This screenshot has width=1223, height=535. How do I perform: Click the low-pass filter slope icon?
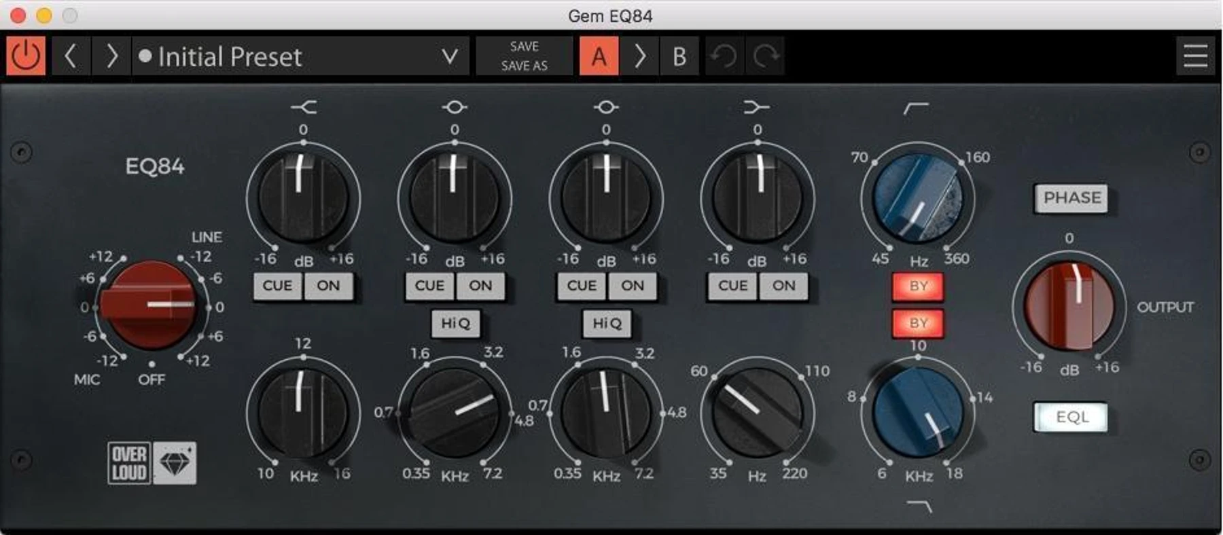click(919, 506)
